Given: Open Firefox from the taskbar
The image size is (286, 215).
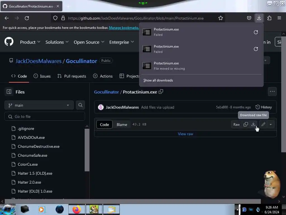Looking at the screenshot, I should point(77,209).
